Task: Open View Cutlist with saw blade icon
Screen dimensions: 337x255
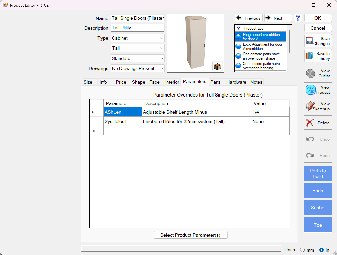Action: (318, 73)
